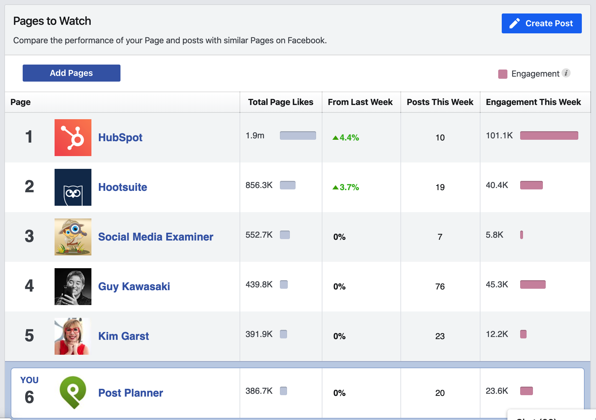Click HubSpot's engagement bar
Image resolution: width=596 pixels, height=420 pixels.
[x=549, y=136]
